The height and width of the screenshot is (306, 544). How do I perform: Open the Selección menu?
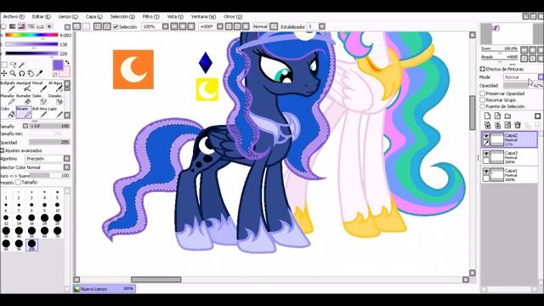coord(122,17)
